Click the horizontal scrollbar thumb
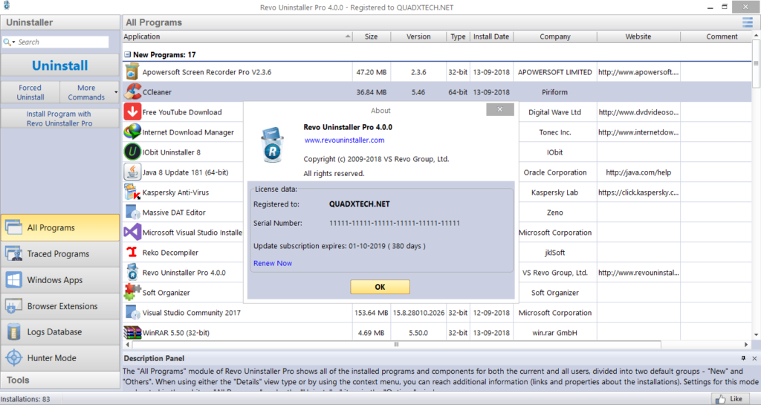 coord(397,344)
